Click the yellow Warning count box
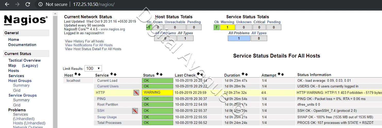The image size is (382, 128). pyautogui.click(x=227, y=27)
